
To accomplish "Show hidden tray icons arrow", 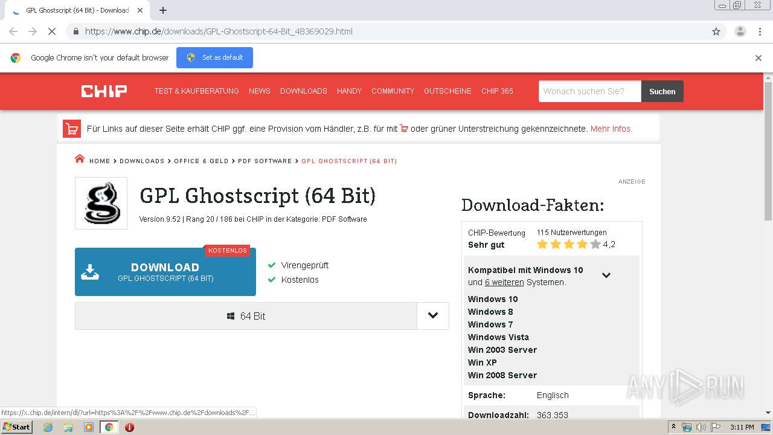I will coord(674,427).
